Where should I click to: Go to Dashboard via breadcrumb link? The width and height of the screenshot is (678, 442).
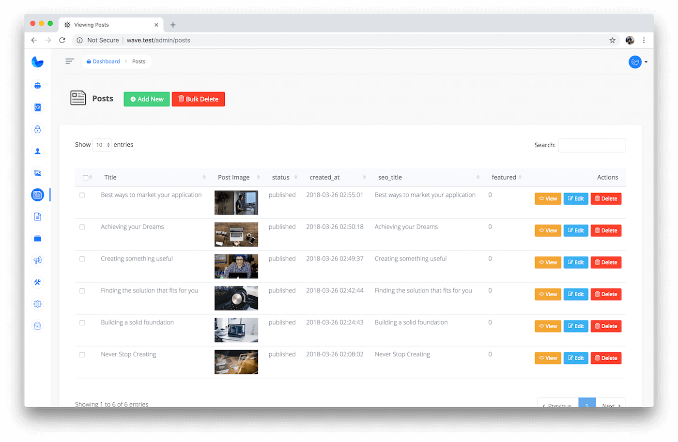(x=106, y=61)
